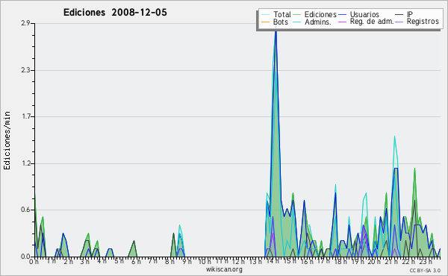
Task: Click the y-axis value 0.0
Action: 25,257
